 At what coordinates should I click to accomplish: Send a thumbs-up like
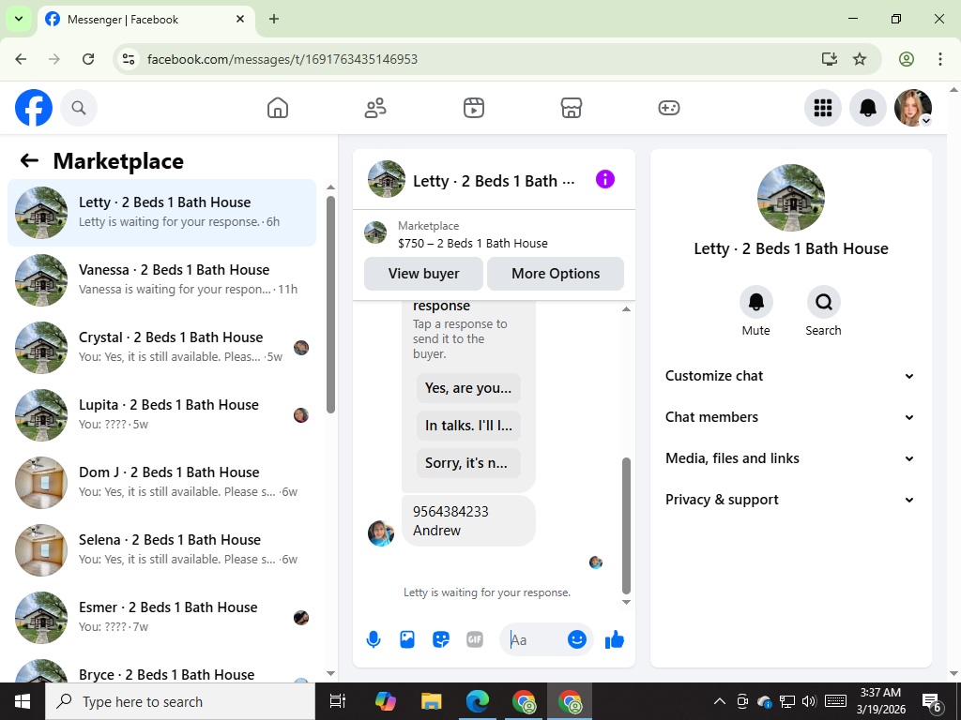click(x=614, y=639)
